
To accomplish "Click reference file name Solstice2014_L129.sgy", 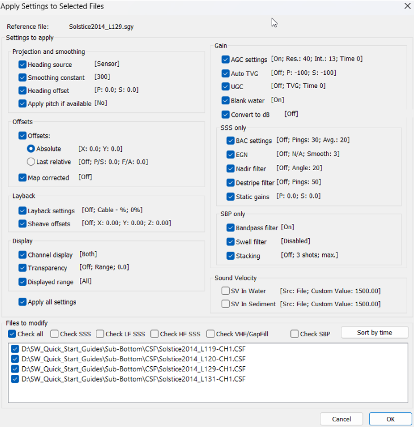I will tap(101, 27).
